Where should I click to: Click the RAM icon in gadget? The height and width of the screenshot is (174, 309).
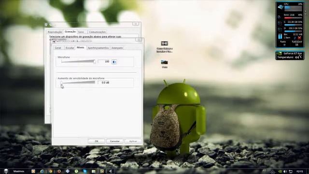pos(280,17)
